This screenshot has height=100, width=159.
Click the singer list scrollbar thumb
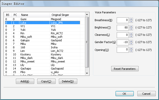coord(87,42)
